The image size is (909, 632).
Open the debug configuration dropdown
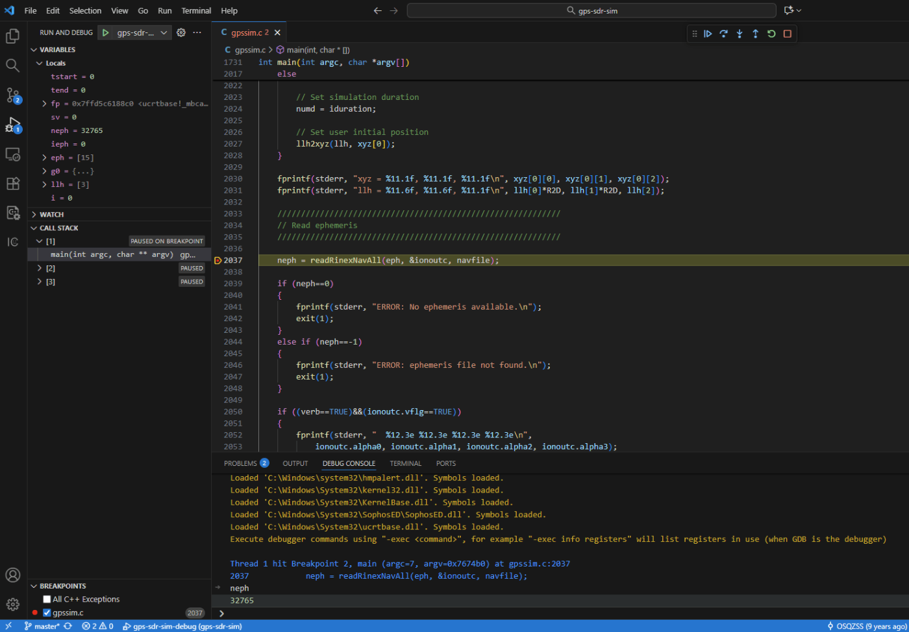click(x=164, y=32)
